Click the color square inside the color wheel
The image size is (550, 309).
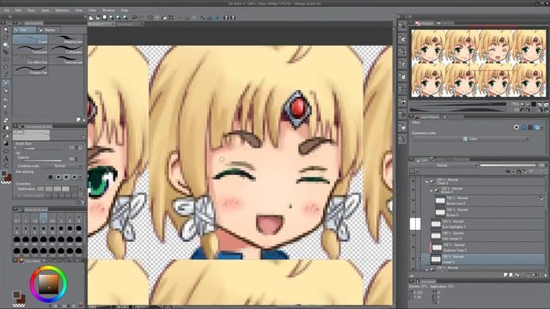[48, 284]
